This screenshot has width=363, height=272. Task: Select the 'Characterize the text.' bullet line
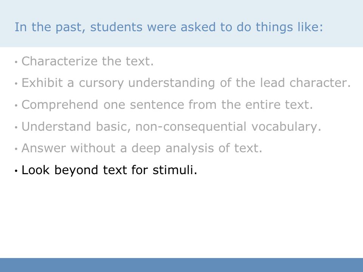pyautogui.click(x=87, y=61)
